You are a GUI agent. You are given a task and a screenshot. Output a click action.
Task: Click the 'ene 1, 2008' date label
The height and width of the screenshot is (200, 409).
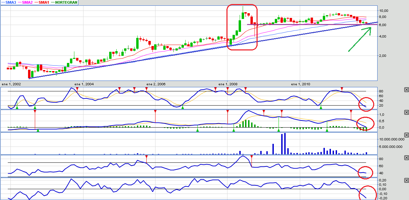coord(228,84)
